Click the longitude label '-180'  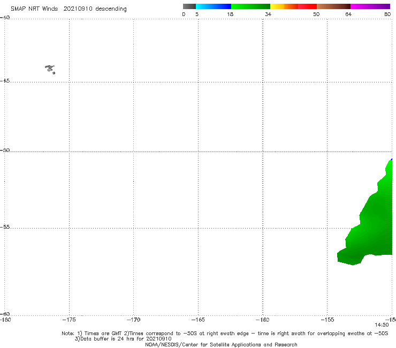tap(5, 320)
